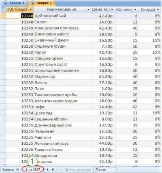
Task: Jump to last record navigation button
Action: tap(53, 169)
